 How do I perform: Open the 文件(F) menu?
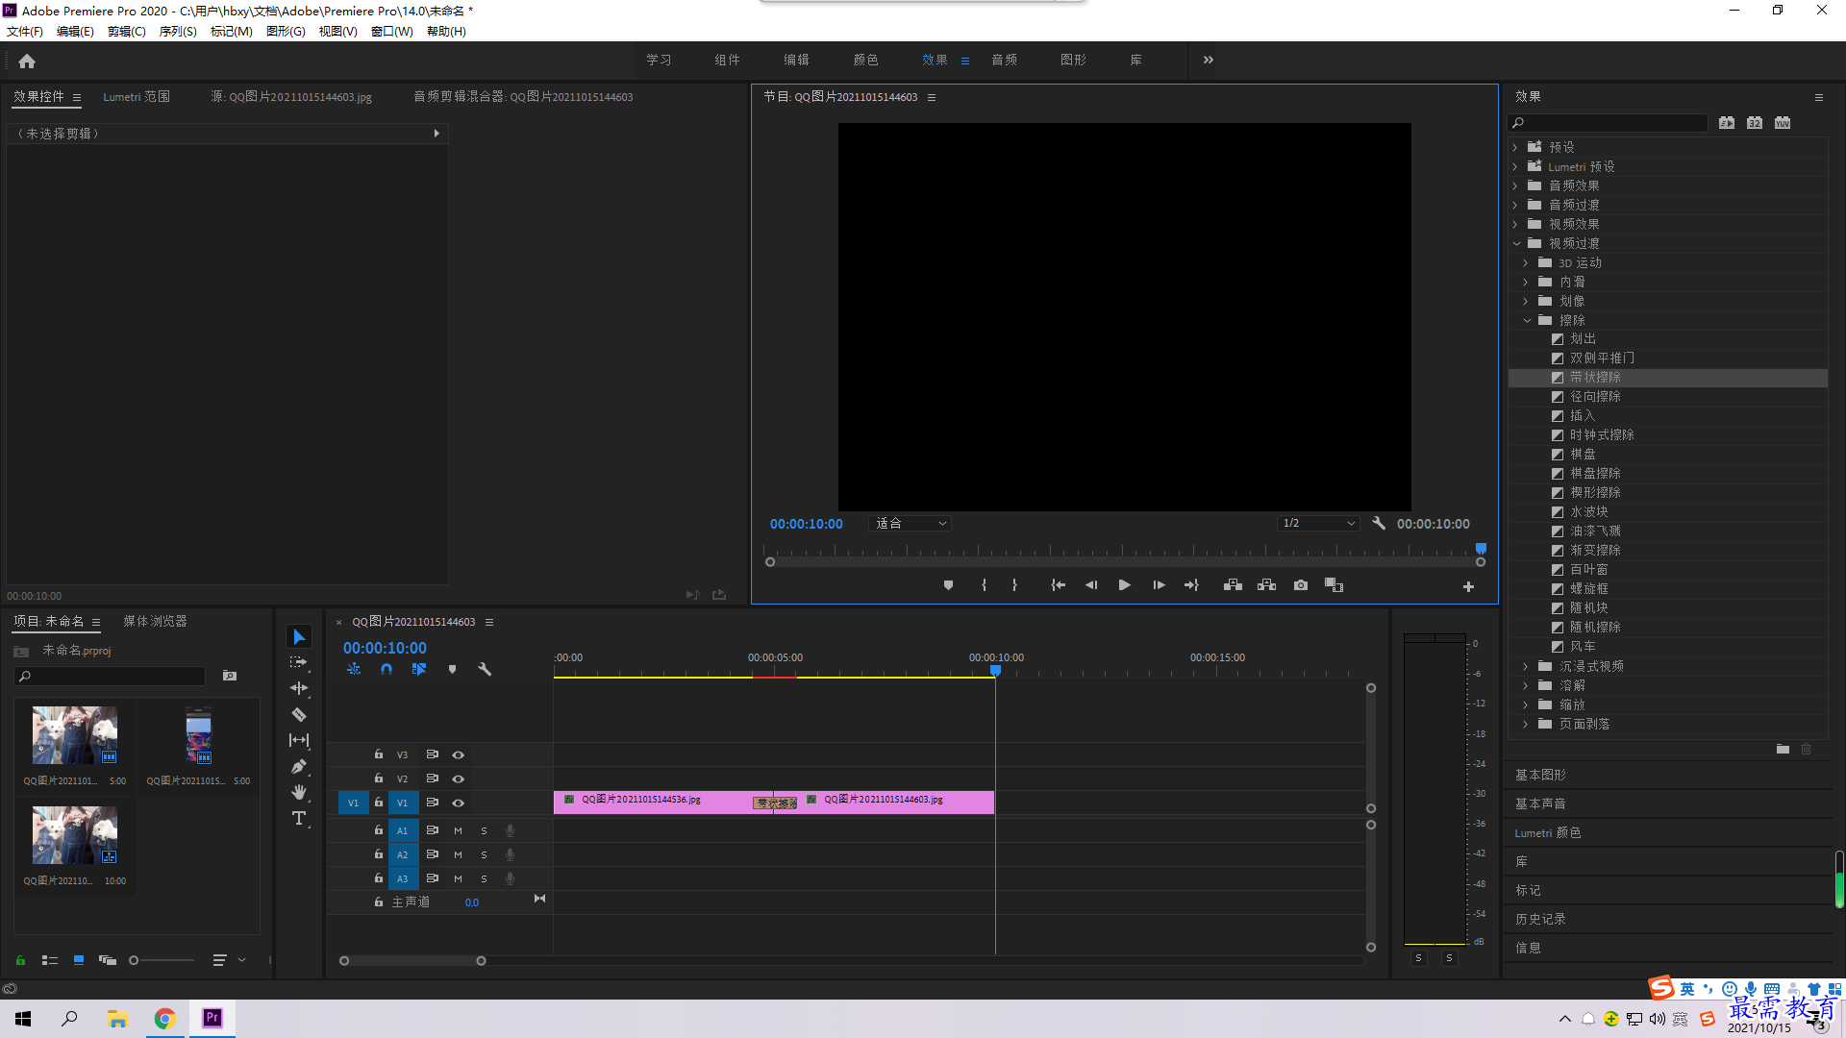(25, 32)
